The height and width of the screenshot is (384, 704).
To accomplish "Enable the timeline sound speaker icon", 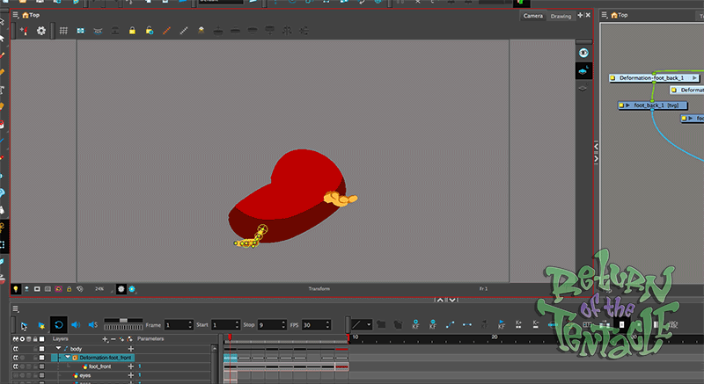I will coord(76,324).
